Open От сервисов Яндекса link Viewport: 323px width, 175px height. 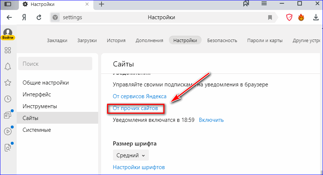coord(139,96)
